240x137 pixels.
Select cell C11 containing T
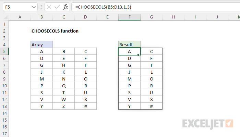(64, 93)
